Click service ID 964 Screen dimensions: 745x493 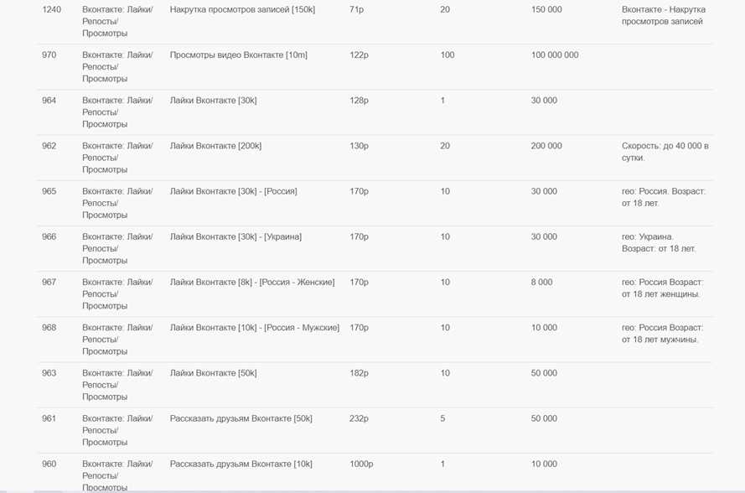49,101
